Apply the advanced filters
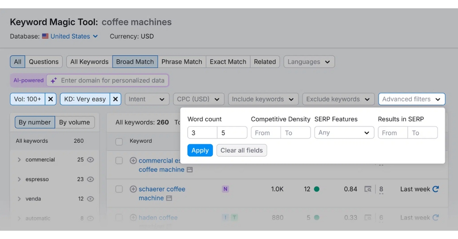 [x=200, y=150]
